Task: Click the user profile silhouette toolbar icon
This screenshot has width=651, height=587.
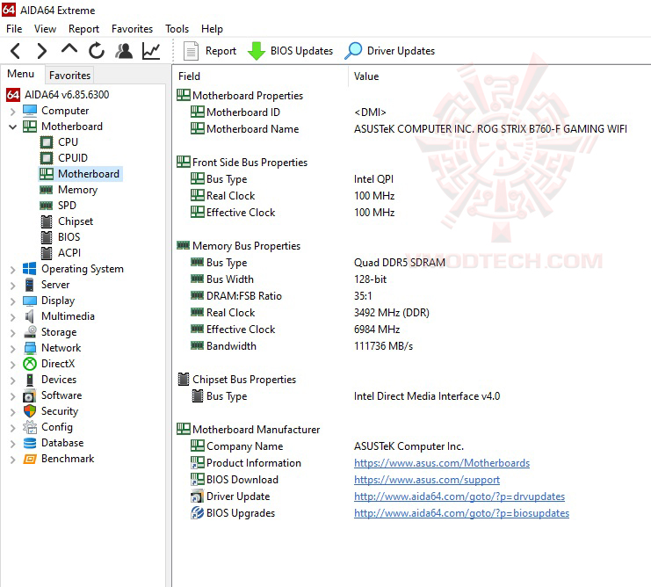Action: [124, 51]
